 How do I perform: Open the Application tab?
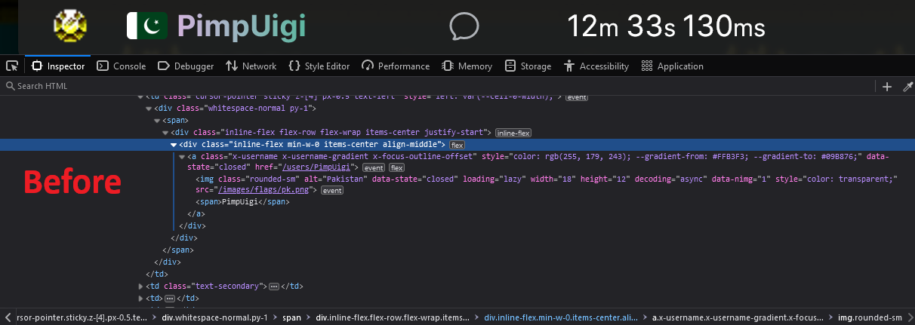[x=672, y=66]
